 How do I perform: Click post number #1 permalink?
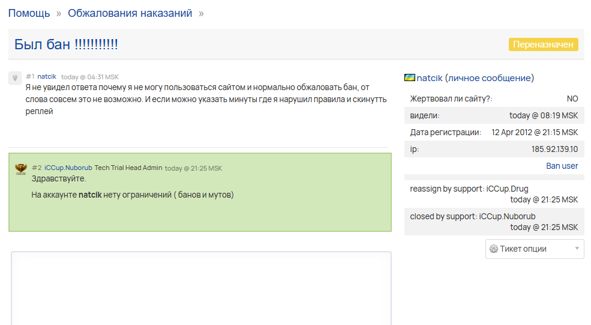tap(30, 76)
